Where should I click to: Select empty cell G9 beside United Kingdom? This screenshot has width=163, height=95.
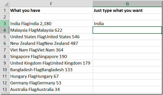tap(127, 63)
